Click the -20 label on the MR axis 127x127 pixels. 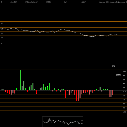(124, 96)
